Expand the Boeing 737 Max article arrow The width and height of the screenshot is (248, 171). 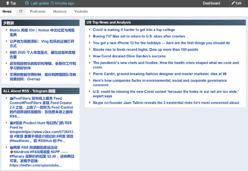point(90,36)
